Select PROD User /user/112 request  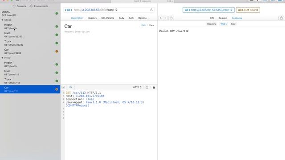tap(30, 73)
